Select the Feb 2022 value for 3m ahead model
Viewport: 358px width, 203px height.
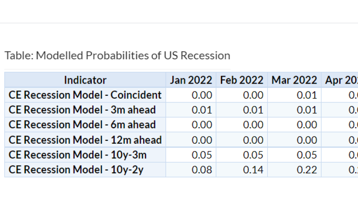click(253, 110)
